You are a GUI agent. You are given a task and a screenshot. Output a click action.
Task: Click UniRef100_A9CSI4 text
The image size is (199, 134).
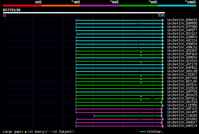tap(182, 41)
